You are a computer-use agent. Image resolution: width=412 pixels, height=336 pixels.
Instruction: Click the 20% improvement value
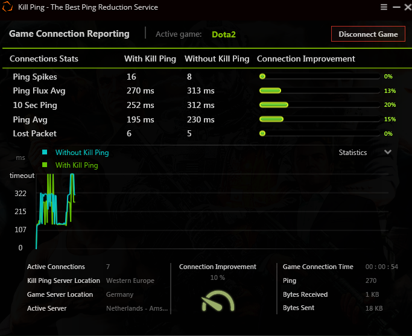[x=390, y=105]
